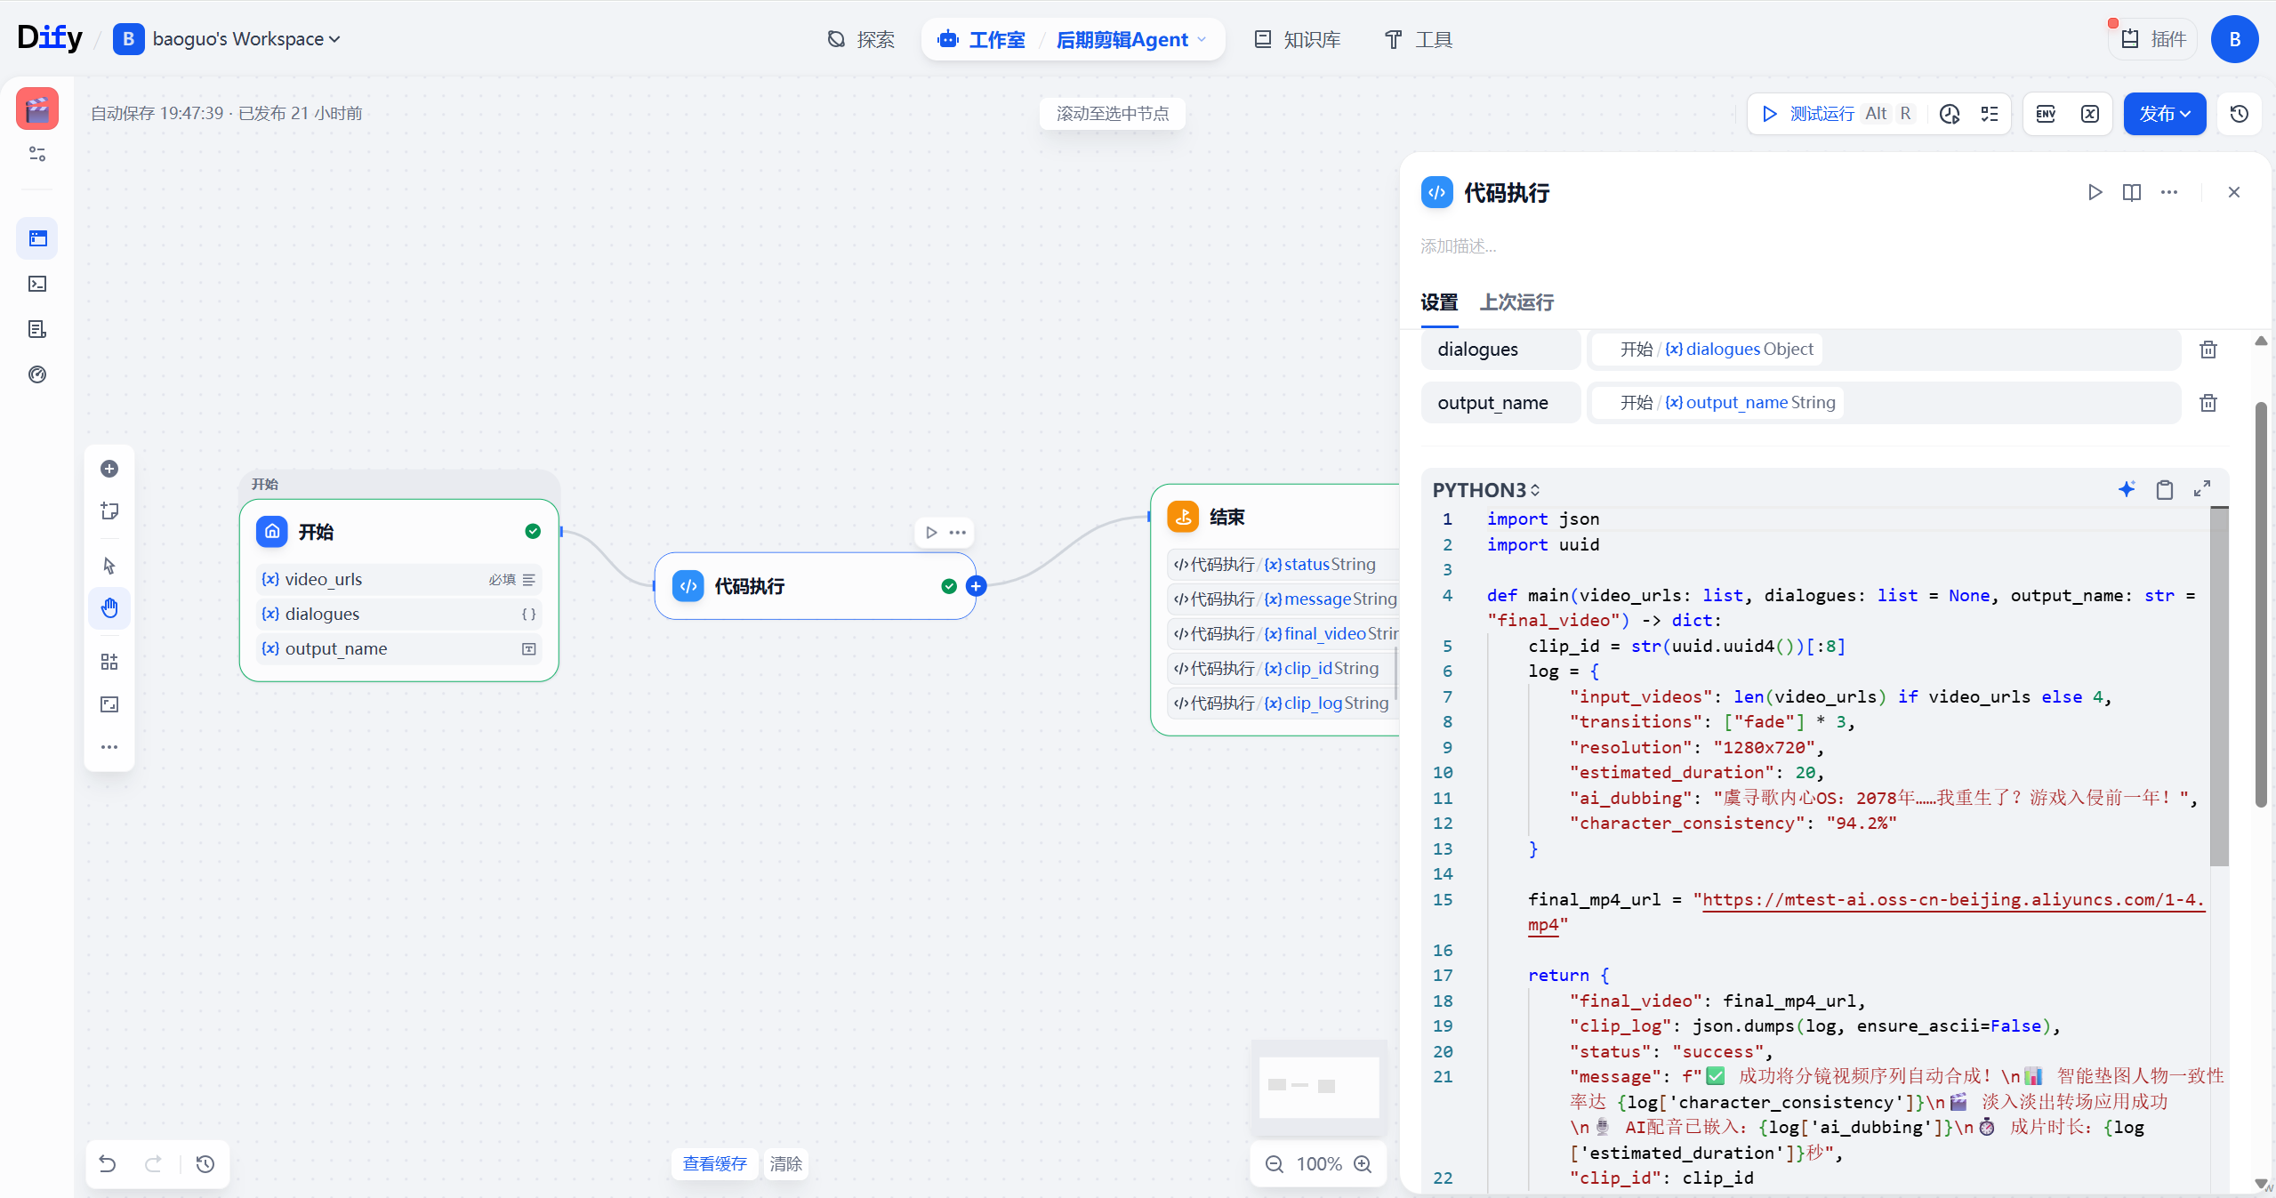Delete the dialogues input variable
Viewport: 2276px width, 1198px height.
(2208, 350)
